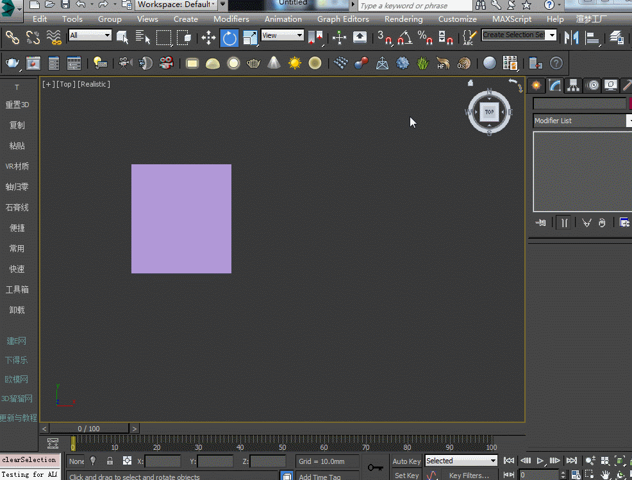Open the Hierarchy command panel tab
Viewport: 632px width, 480px height.
[573, 85]
